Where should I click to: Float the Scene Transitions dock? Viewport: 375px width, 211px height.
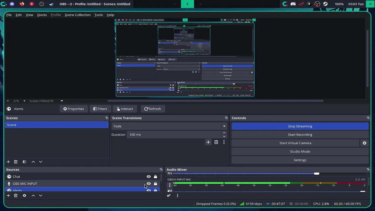click(226, 118)
